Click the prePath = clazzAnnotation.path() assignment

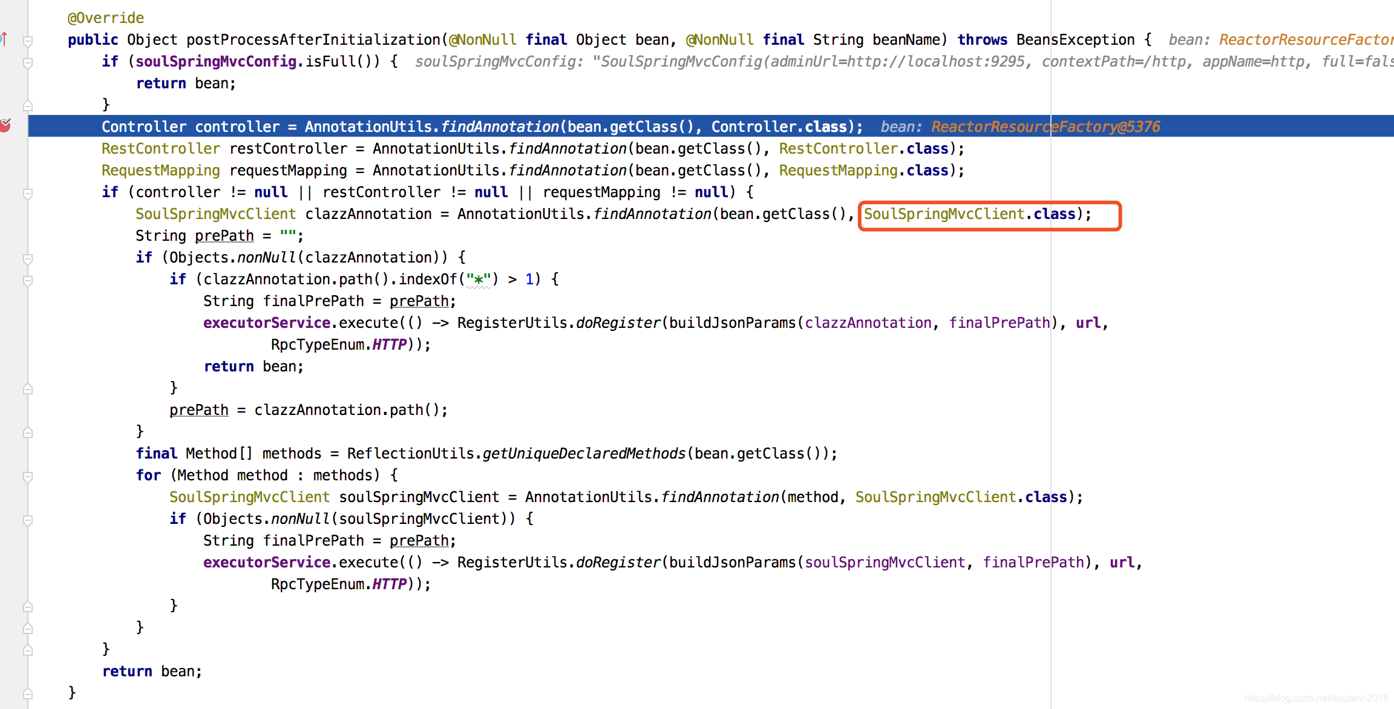309,410
